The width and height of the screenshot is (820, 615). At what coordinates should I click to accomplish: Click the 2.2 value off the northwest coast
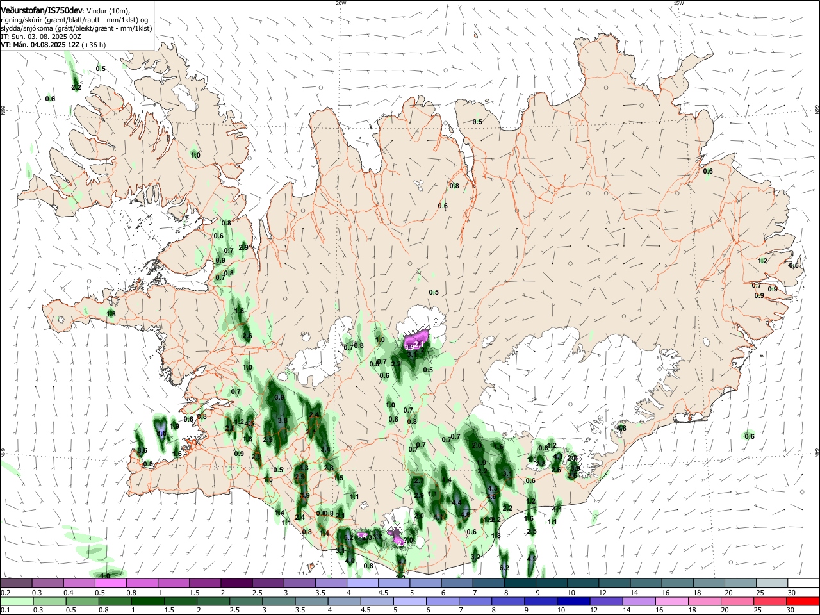pos(76,86)
